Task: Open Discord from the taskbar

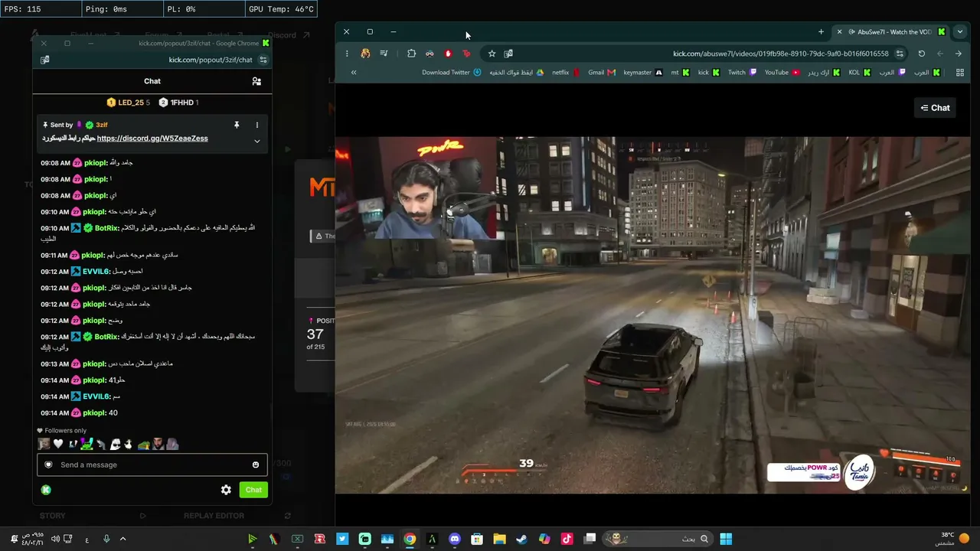Action: point(455,539)
